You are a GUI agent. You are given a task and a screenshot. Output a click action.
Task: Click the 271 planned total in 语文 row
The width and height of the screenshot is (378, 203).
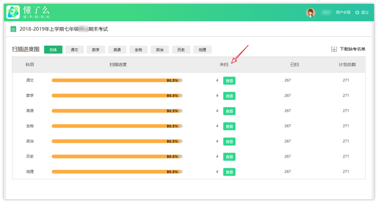(346, 80)
